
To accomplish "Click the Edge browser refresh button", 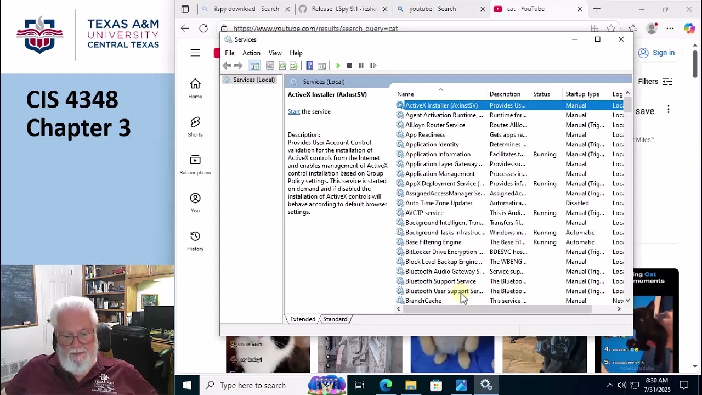I will (x=203, y=29).
